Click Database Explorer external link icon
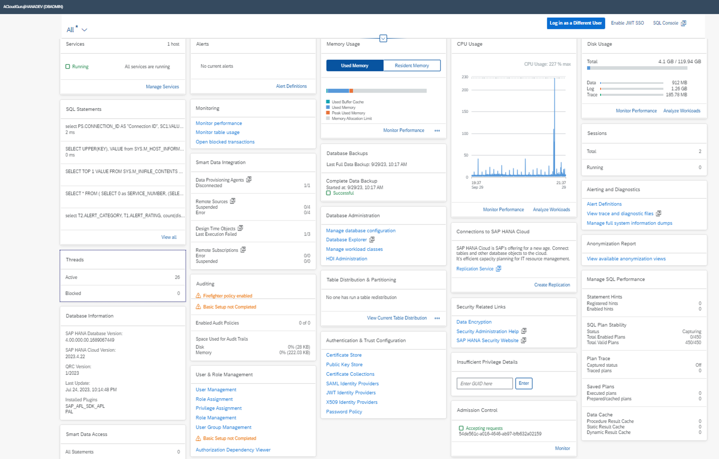This screenshot has height=459, width=719. click(372, 239)
